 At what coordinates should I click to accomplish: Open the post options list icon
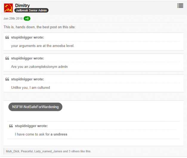(x=180, y=5)
